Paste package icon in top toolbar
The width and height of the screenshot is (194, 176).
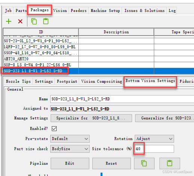tap(46, 21)
